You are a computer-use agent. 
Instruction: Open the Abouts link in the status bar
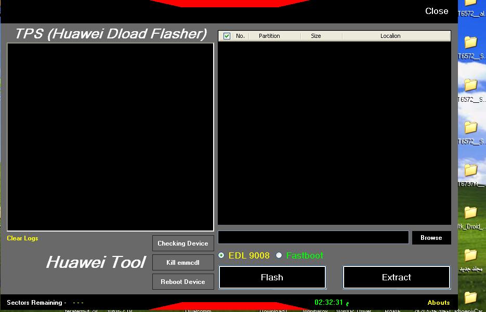click(439, 303)
